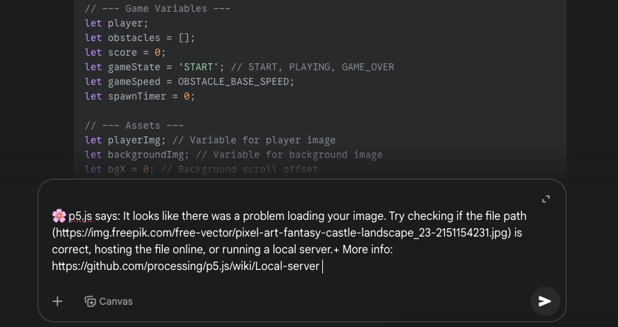Click the 'let score = 0;' line
The width and height of the screenshot is (618, 327).
(x=125, y=52)
